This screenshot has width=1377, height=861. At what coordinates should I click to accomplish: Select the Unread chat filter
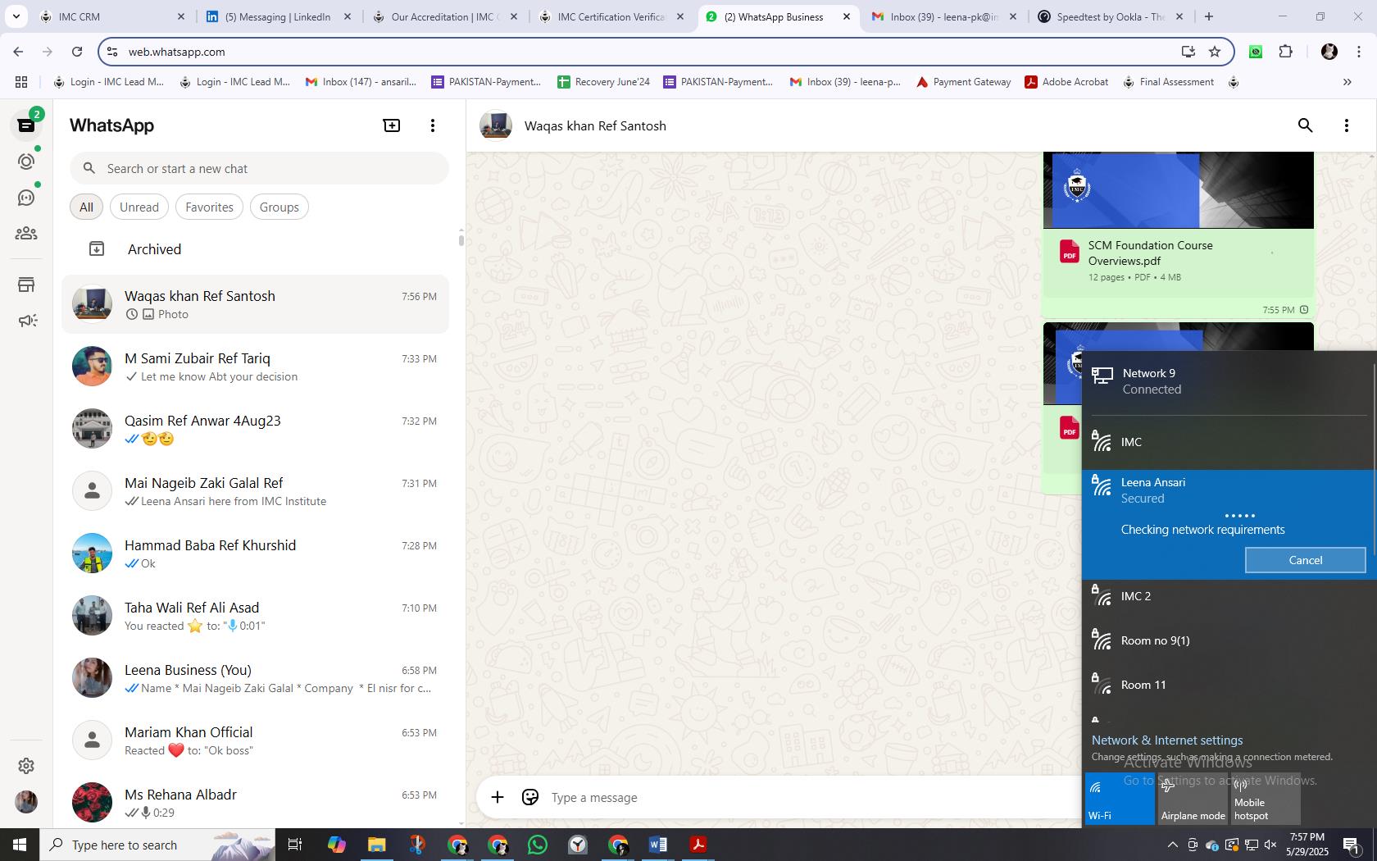[x=139, y=207]
